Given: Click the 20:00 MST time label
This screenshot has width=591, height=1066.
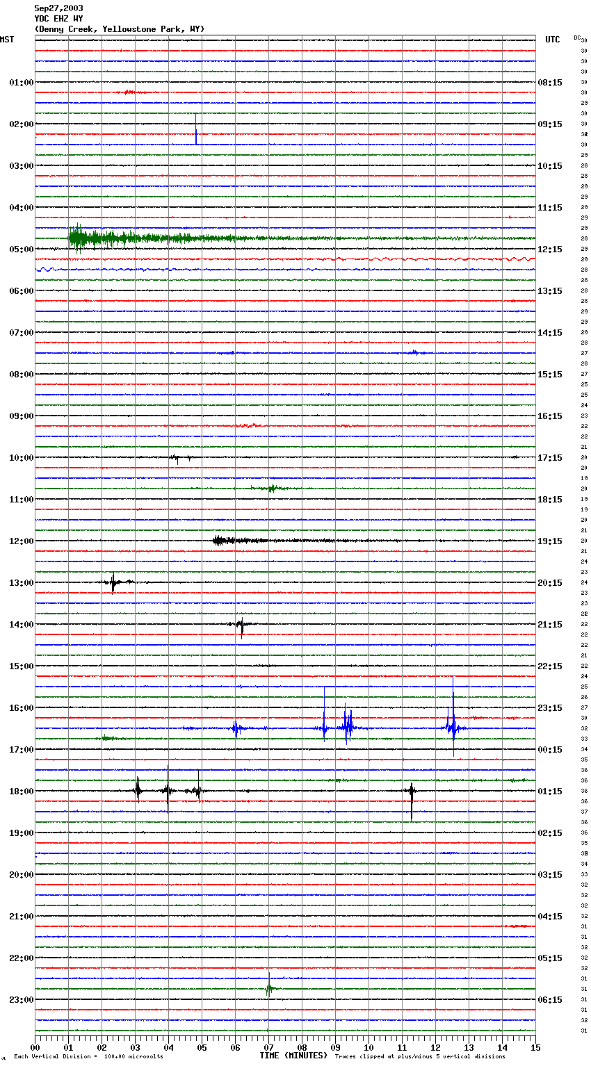Looking at the screenshot, I should 22,875.
